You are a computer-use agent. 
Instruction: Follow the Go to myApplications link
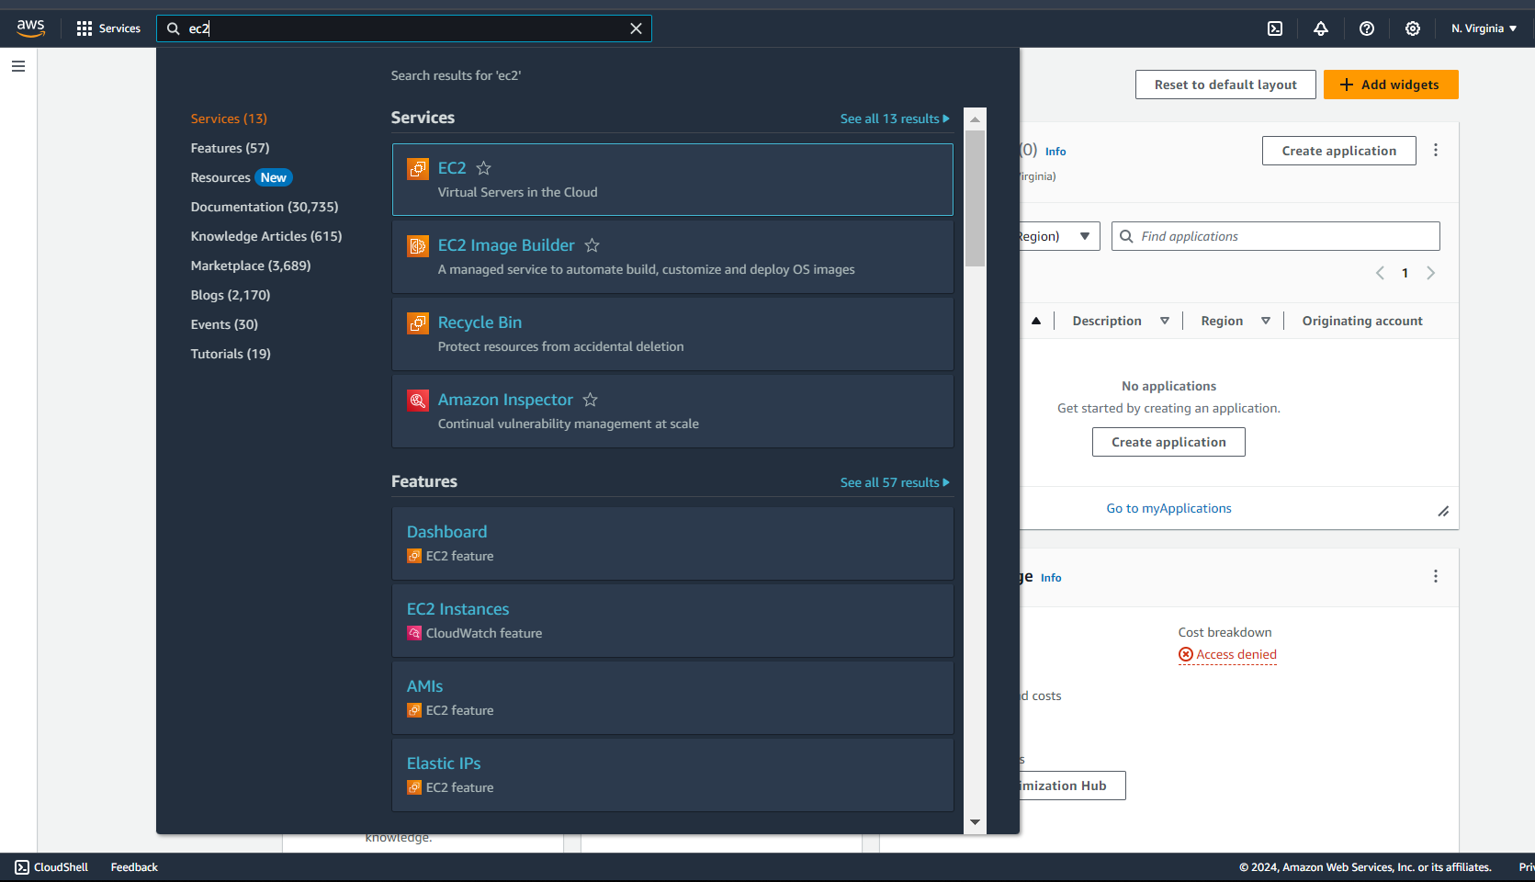(x=1168, y=508)
